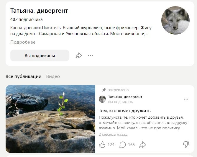Toggle the Вы подписаны subscription button

pyautogui.click(x=40, y=55)
